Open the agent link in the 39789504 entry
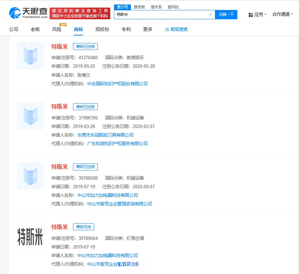Screen dimensions: 299x274 coord(113,264)
